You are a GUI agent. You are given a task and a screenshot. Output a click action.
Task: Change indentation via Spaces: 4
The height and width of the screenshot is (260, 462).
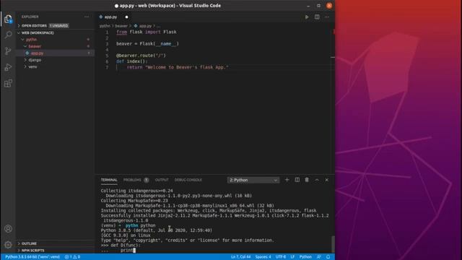[263, 257]
